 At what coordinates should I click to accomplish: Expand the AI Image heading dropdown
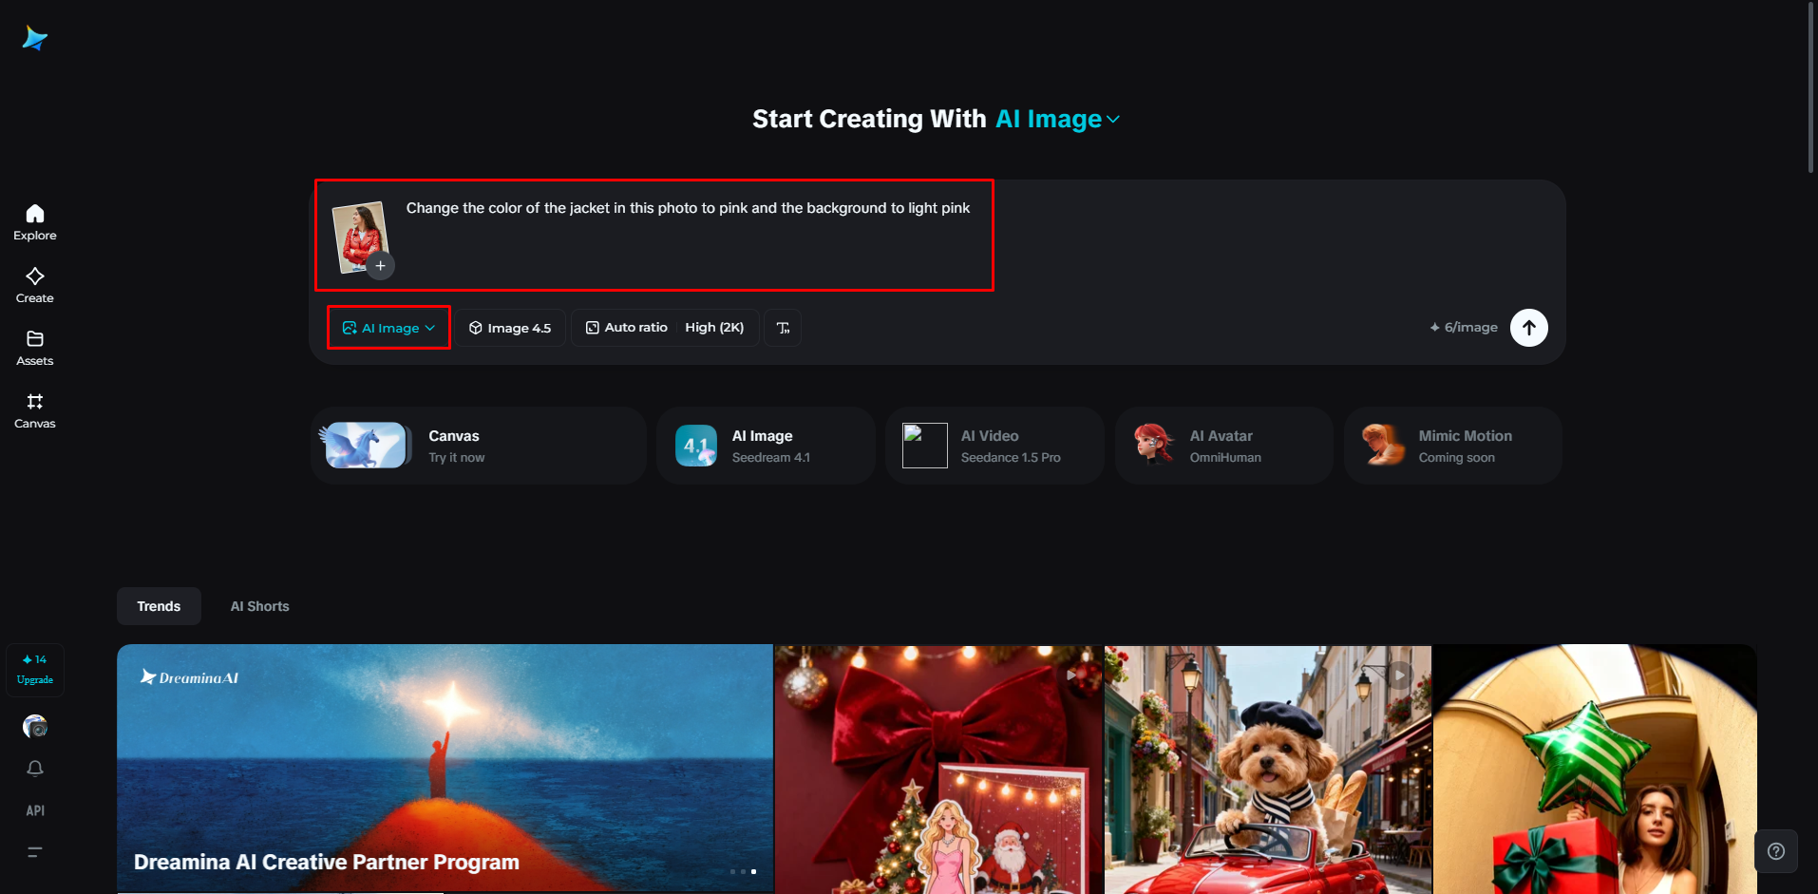pos(1057,119)
